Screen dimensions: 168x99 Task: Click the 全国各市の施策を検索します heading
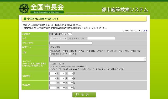[43, 19]
